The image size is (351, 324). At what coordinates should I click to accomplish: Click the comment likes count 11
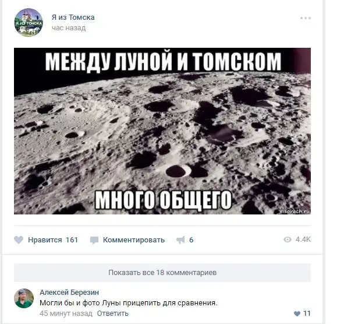pyautogui.click(x=307, y=314)
